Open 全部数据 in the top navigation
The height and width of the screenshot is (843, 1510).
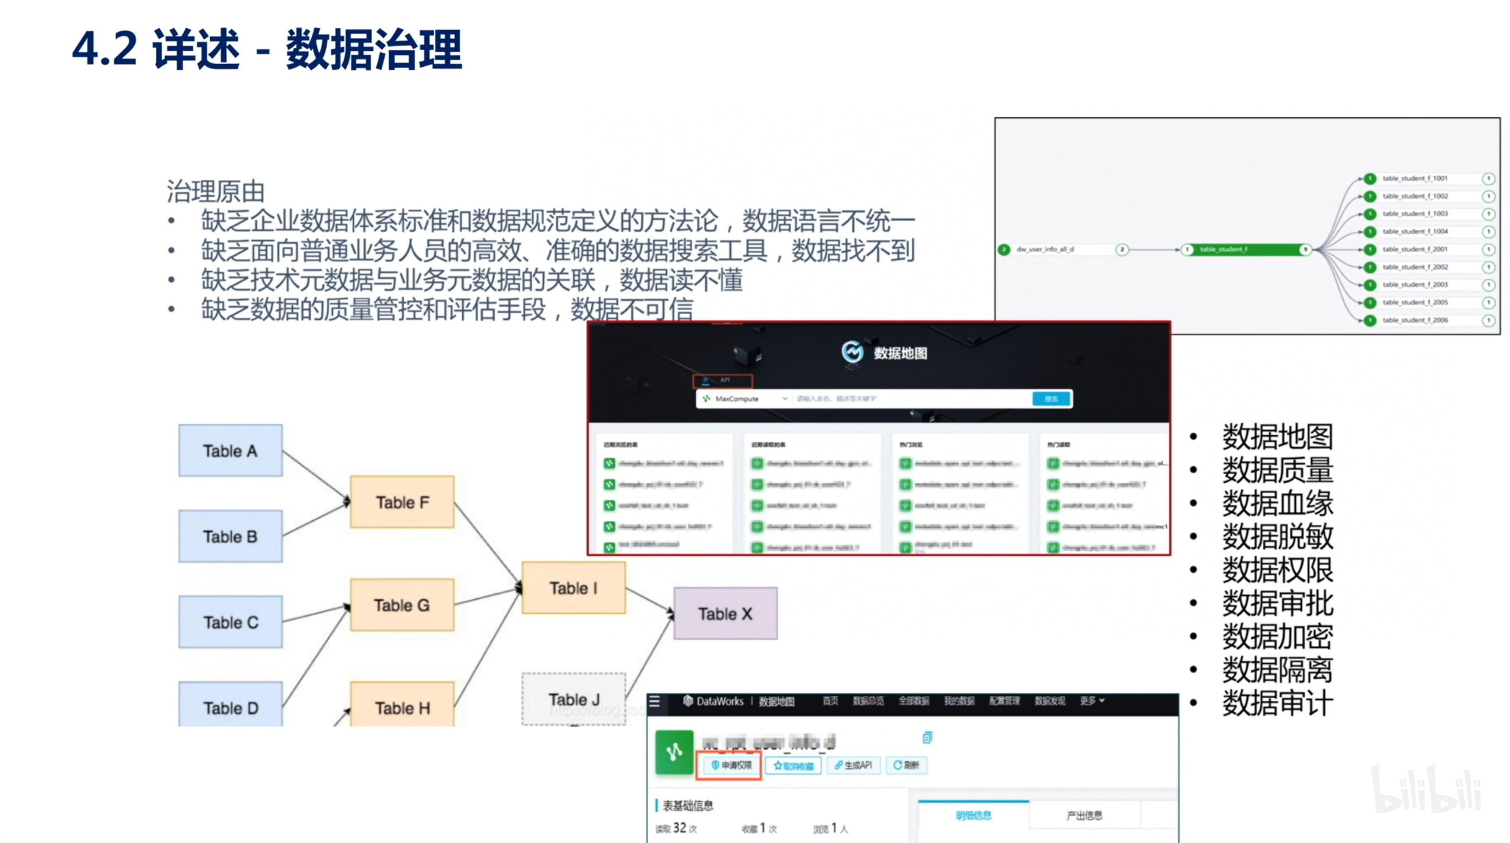(914, 701)
